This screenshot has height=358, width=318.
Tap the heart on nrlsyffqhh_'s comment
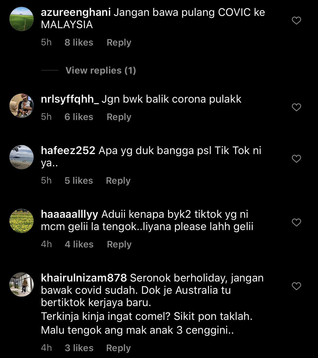pos(296,107)
